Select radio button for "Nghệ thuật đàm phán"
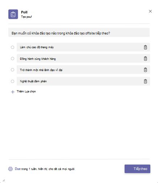This screenshot has height=183, width=158. click(x=12, y=81)
